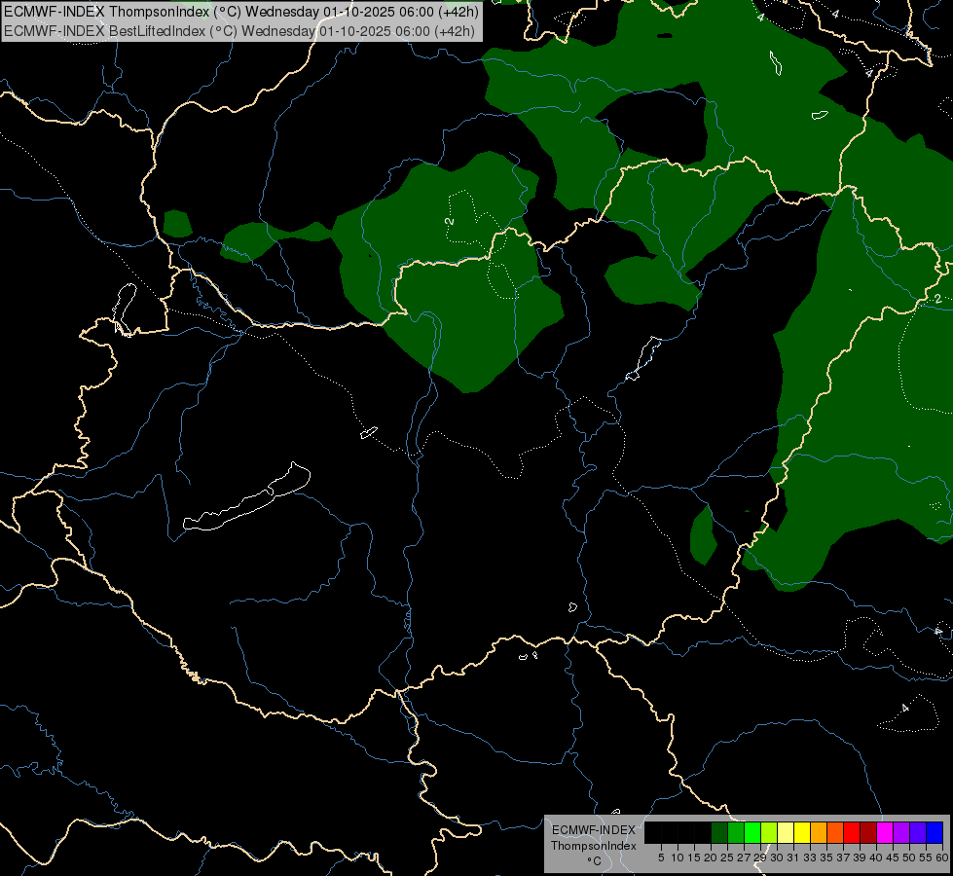Click contour label 2 in central green area
This screenshot has height=876, width=953.
click(449, 222)
